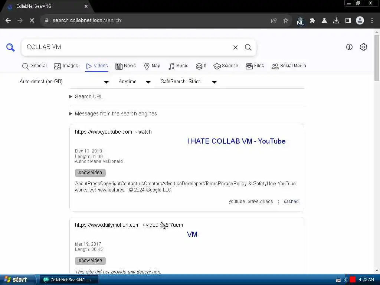Image resolution: width=380 pixels, height=285 pixels.
Task: Click the brave.videos engine label
Action: tap(260, 202)
